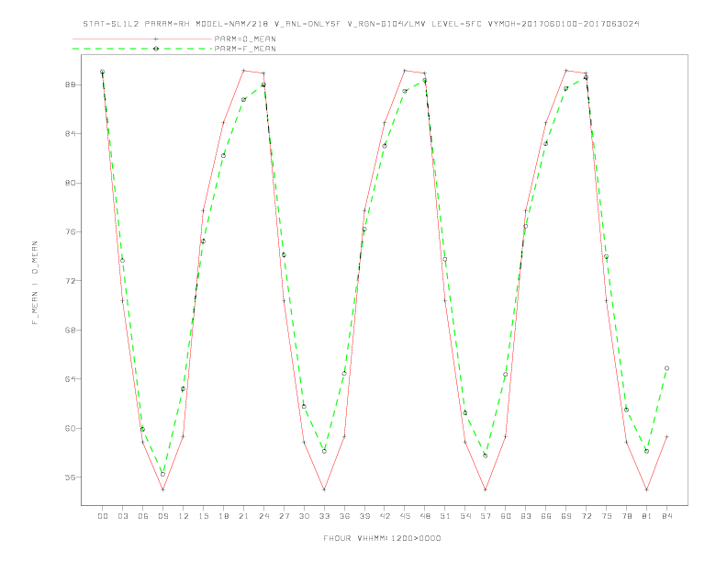Screen dimensions: 727x562
Task: Select the green dashed F_MEAN legend line sample
Action: click(142, 49)
